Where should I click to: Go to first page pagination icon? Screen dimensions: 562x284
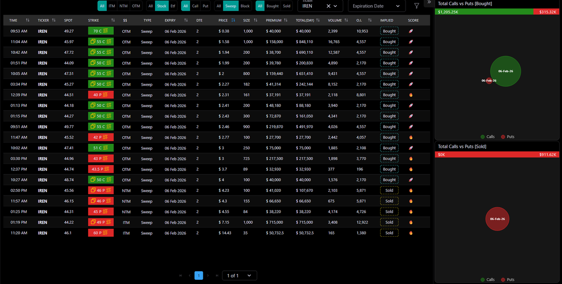click(x=181, y=276)
